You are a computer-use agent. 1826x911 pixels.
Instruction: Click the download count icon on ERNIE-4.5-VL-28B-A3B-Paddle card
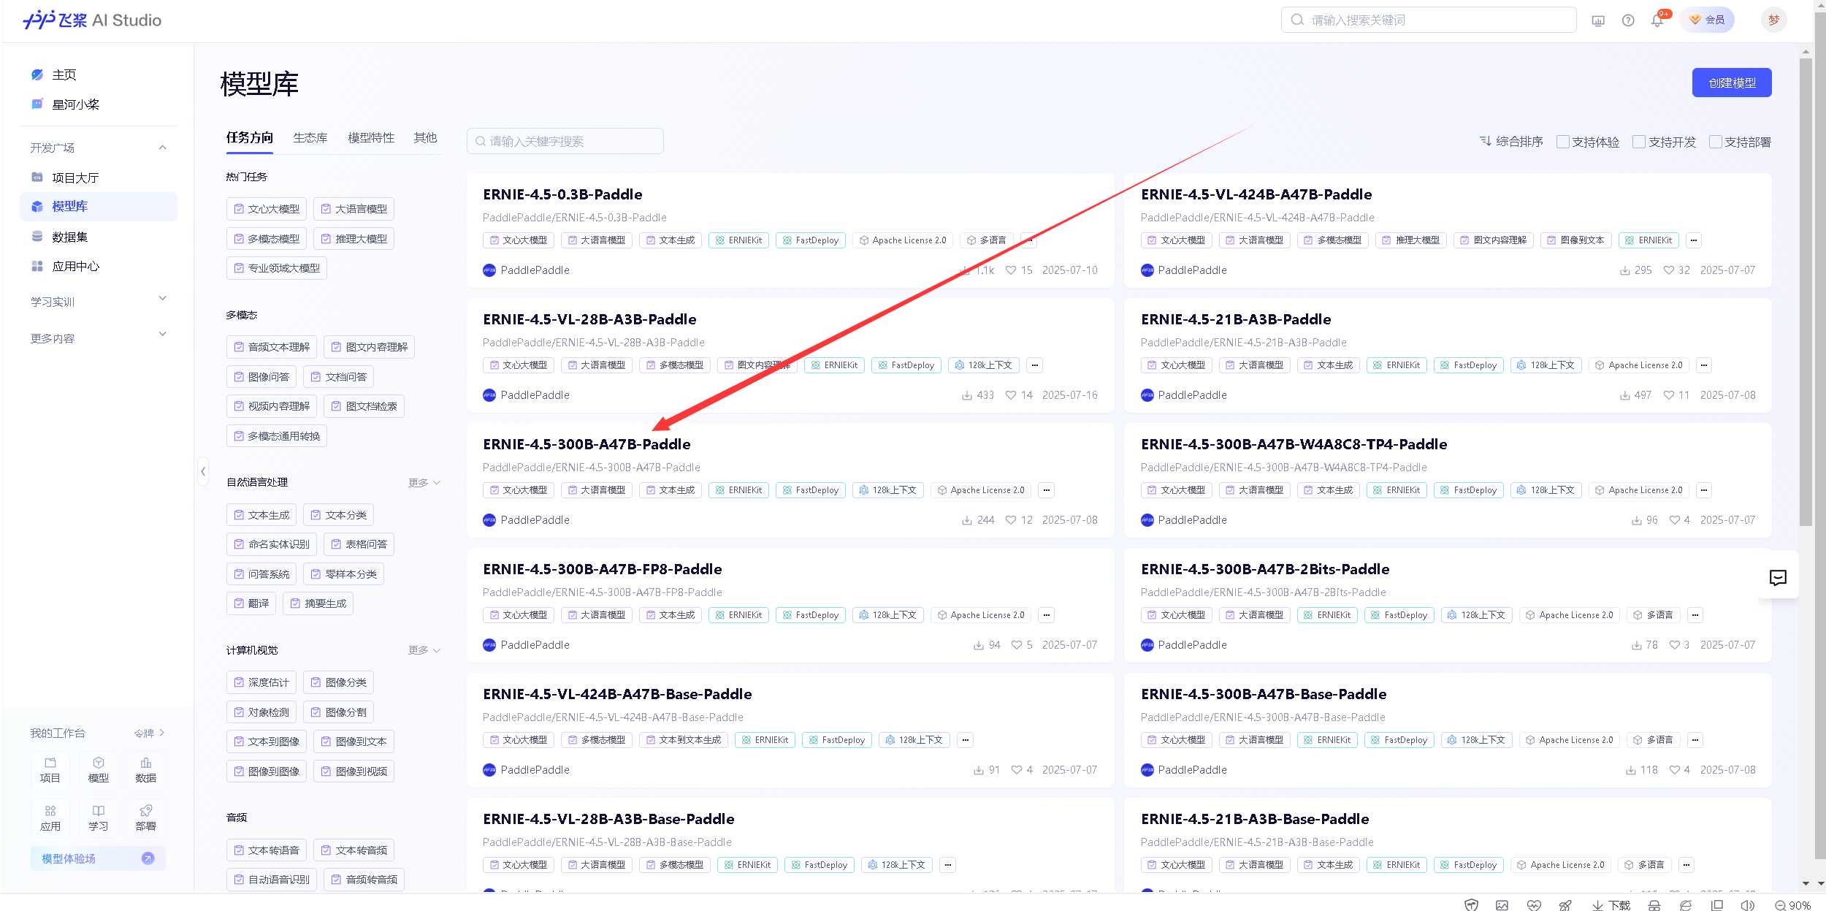coord(967,395)
